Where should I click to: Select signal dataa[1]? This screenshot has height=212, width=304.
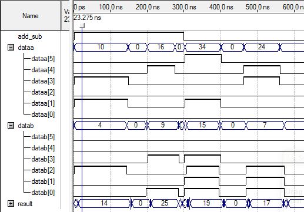tap(43, 103)
